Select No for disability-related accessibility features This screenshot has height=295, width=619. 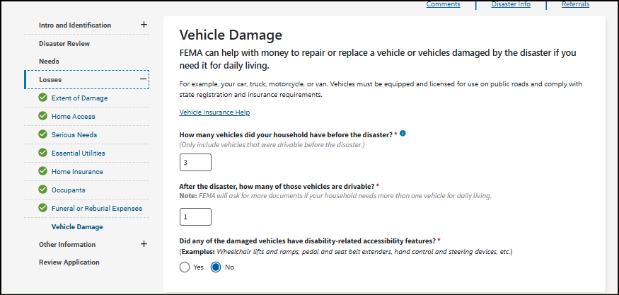[x=216, y=267]
